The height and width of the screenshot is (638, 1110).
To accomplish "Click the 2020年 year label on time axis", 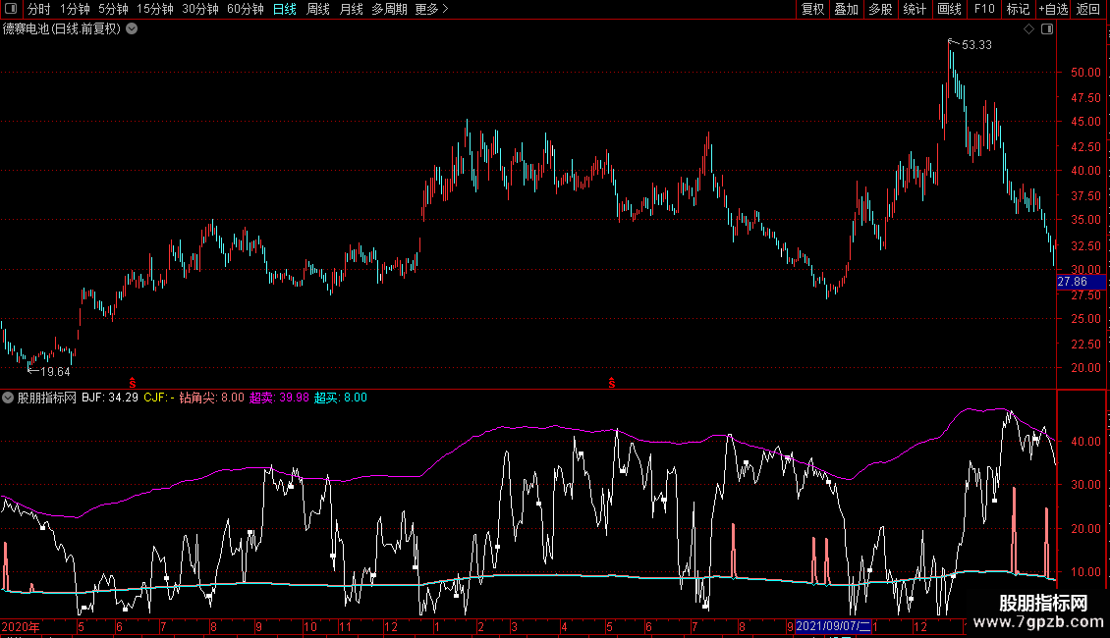I will [x=21, y=626].
